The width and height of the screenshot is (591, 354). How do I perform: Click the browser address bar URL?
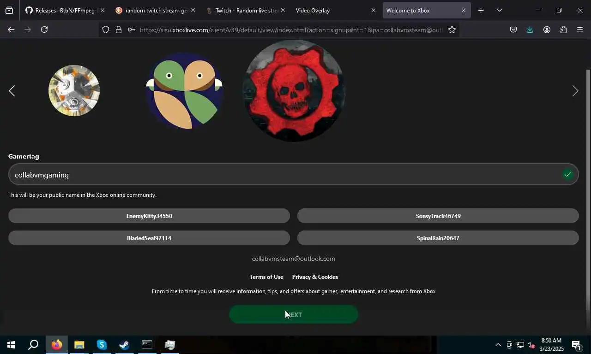(x=291, y=29)
